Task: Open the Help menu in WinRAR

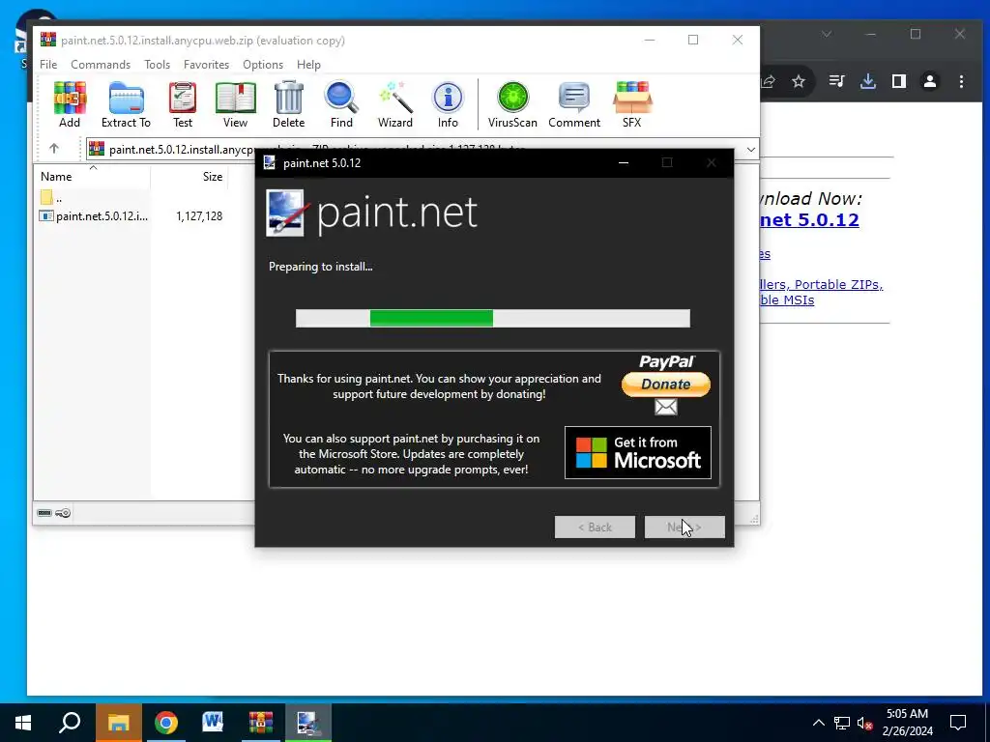Action: tap(308, 65)
